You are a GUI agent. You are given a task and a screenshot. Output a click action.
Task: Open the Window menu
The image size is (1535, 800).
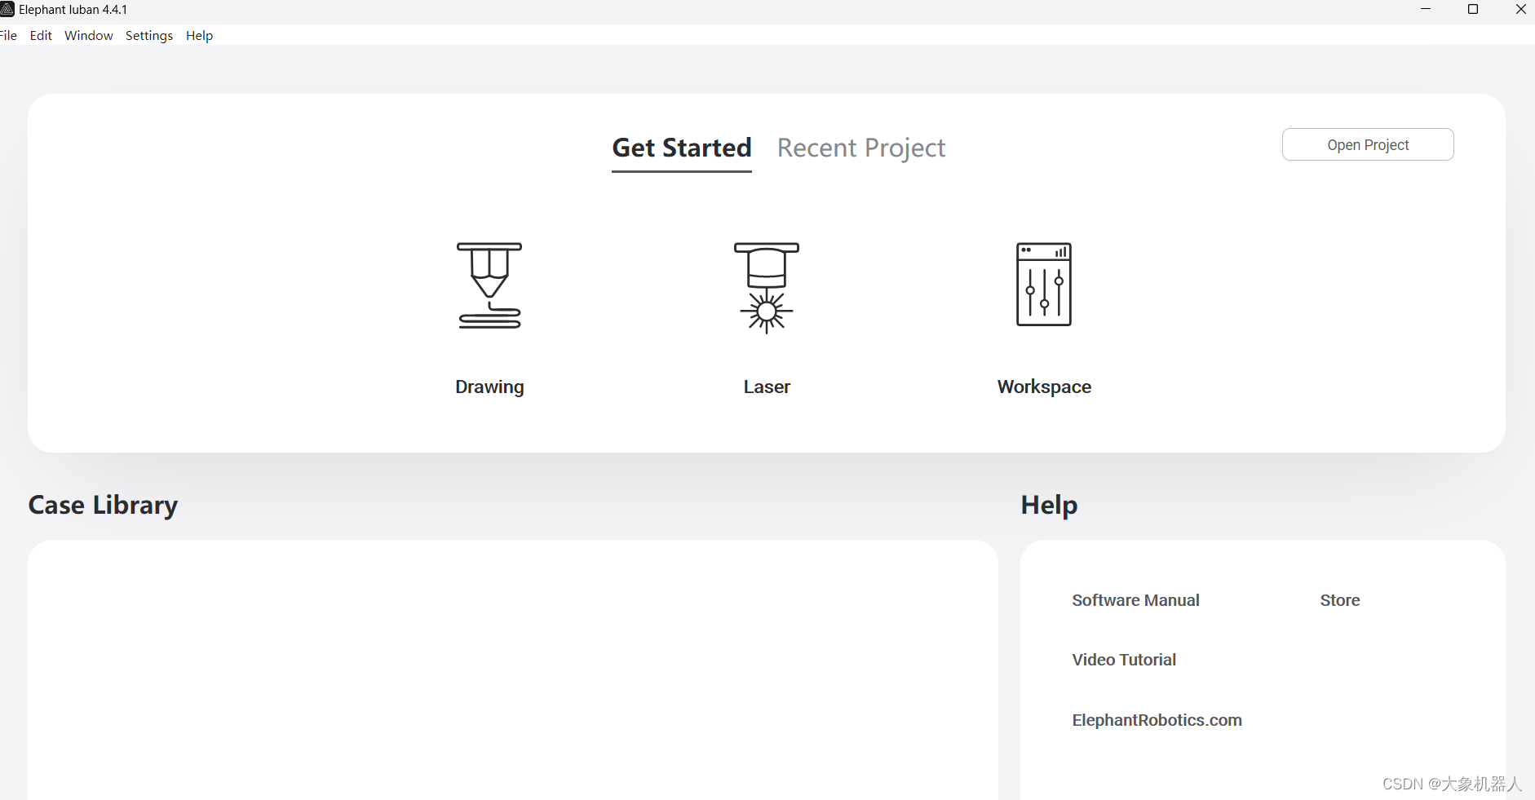(x=89, y=35)
